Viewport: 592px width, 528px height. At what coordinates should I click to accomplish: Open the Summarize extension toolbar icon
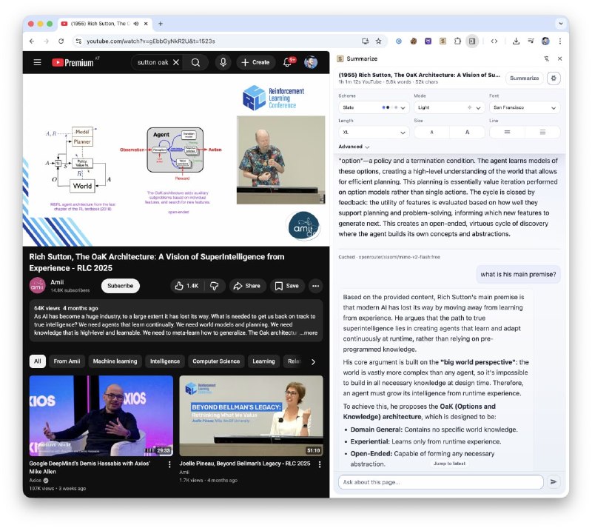[x=443, y=41]
